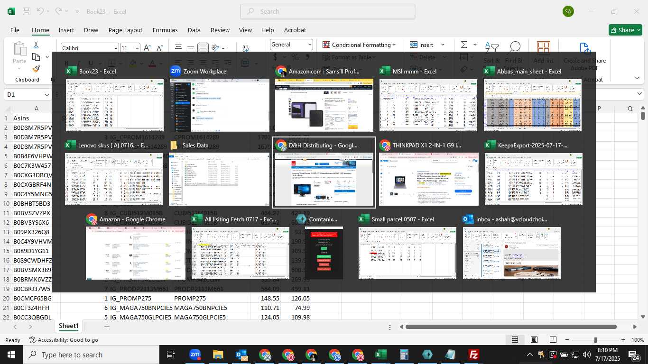The width and height of the screenshot is (648, 364).
Task: Click Decrease Font Size icon
Action: pos(160,48)
